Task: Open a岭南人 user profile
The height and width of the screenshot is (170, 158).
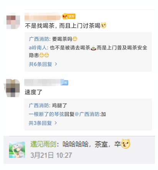Action: click(38, 48)
